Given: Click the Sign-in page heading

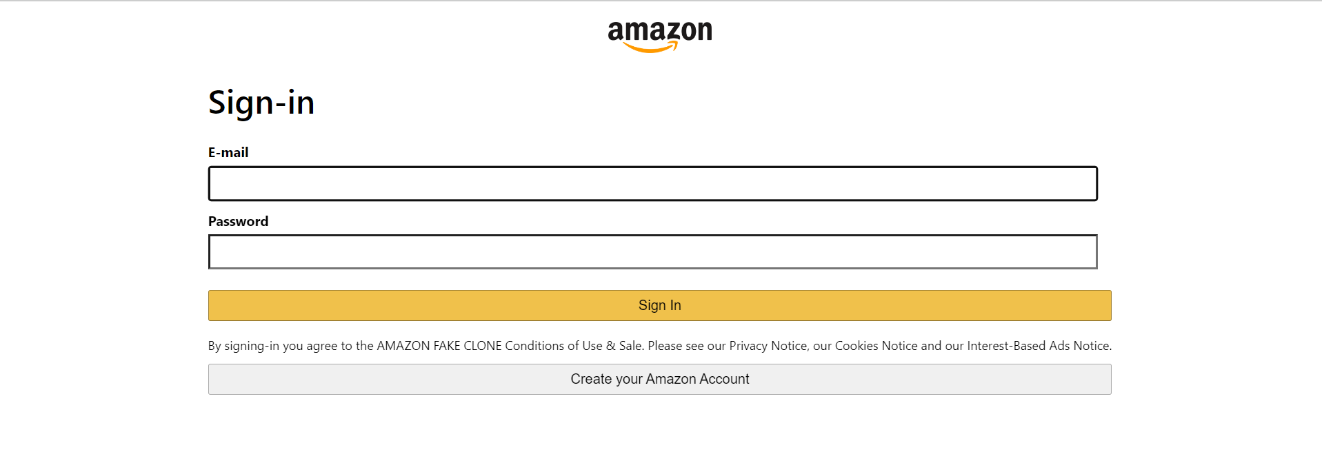Looking at the screenshot, I should 261,102.
